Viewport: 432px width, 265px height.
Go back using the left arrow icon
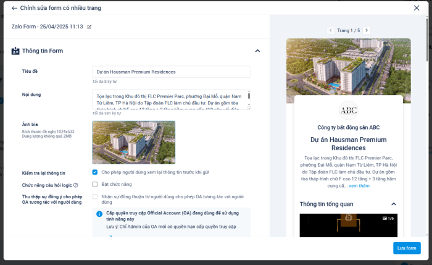point(14,8)
